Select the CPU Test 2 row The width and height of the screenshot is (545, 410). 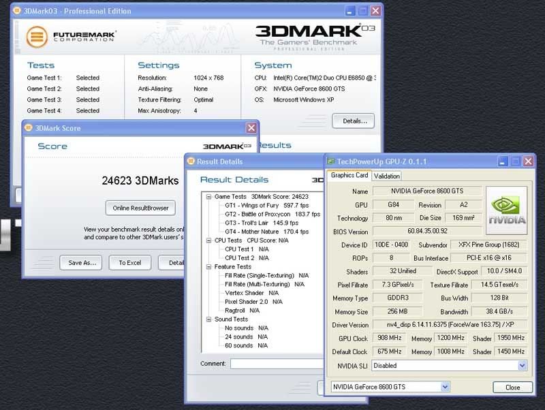click(247, 258)
